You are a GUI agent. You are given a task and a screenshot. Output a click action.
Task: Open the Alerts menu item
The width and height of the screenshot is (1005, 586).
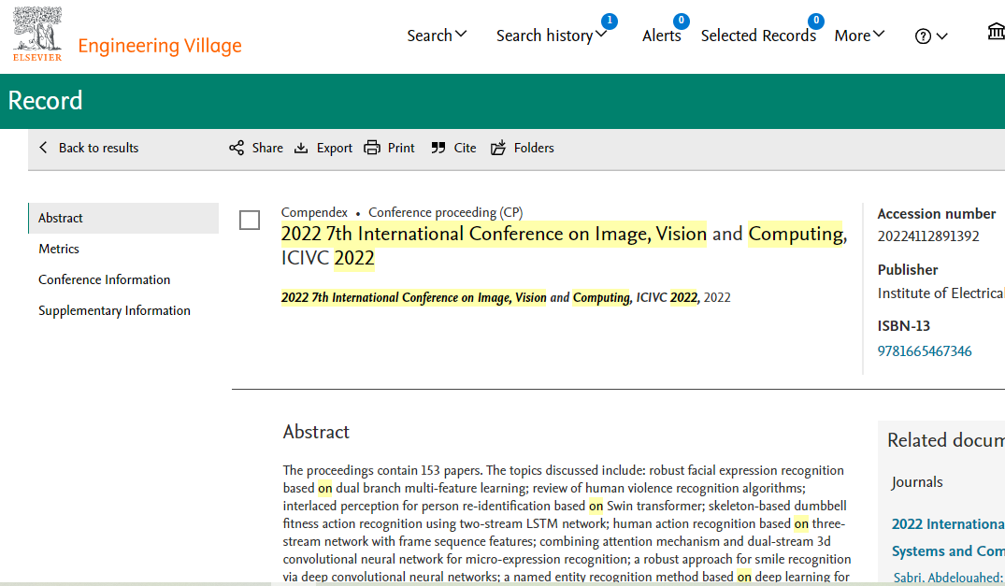coord(662,36)
